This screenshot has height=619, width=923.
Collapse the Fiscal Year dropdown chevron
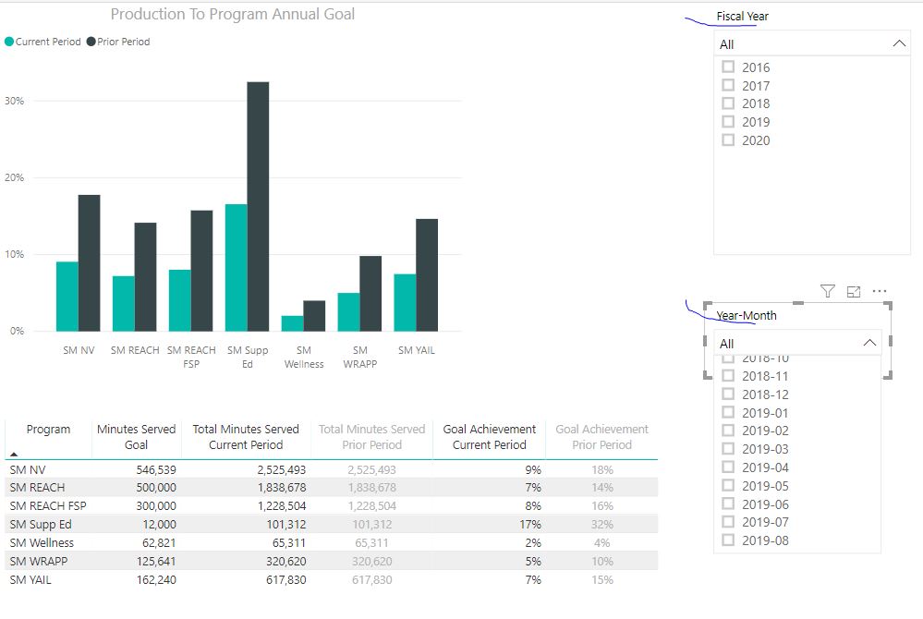[899, 43]
